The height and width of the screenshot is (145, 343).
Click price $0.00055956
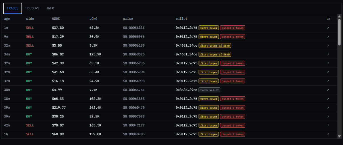134,37
